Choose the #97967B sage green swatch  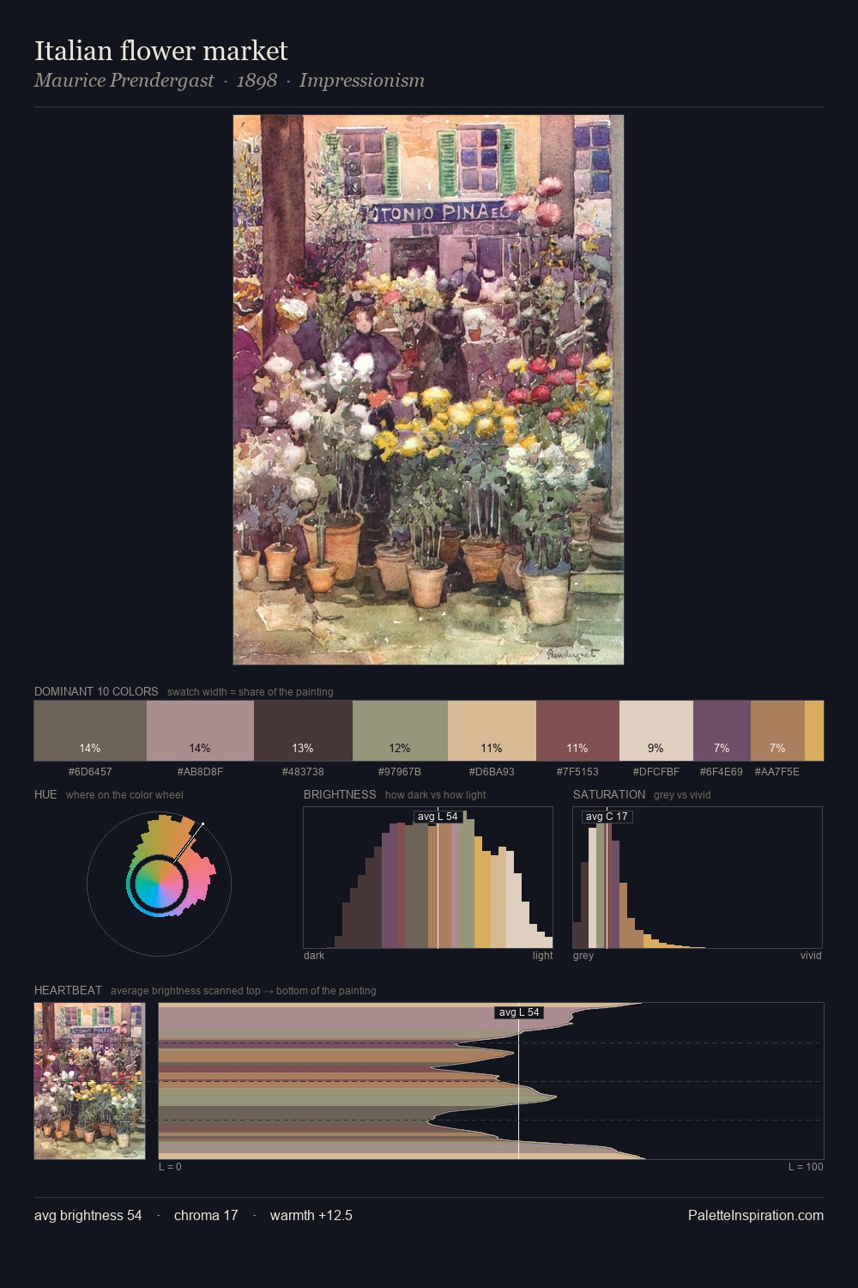click(x=400, y=731)
